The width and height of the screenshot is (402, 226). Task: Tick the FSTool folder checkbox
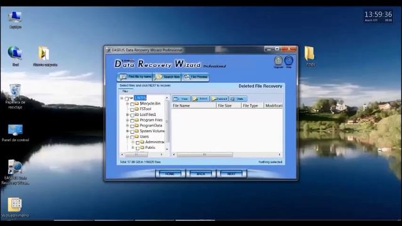click(x=133, y=109)
